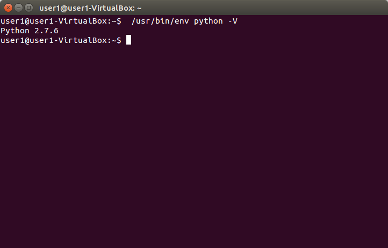Minimize the terminal window
Image resolution: width=388 pixels, height=248 pixels.
pyautogui.click(x=18, y=8)
